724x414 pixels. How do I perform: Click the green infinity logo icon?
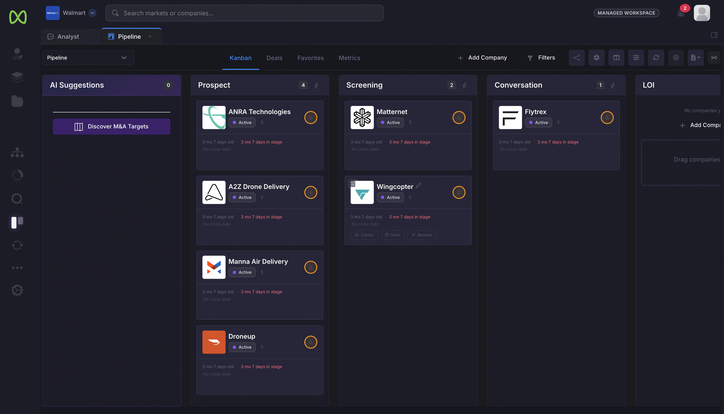pos(18,17)
